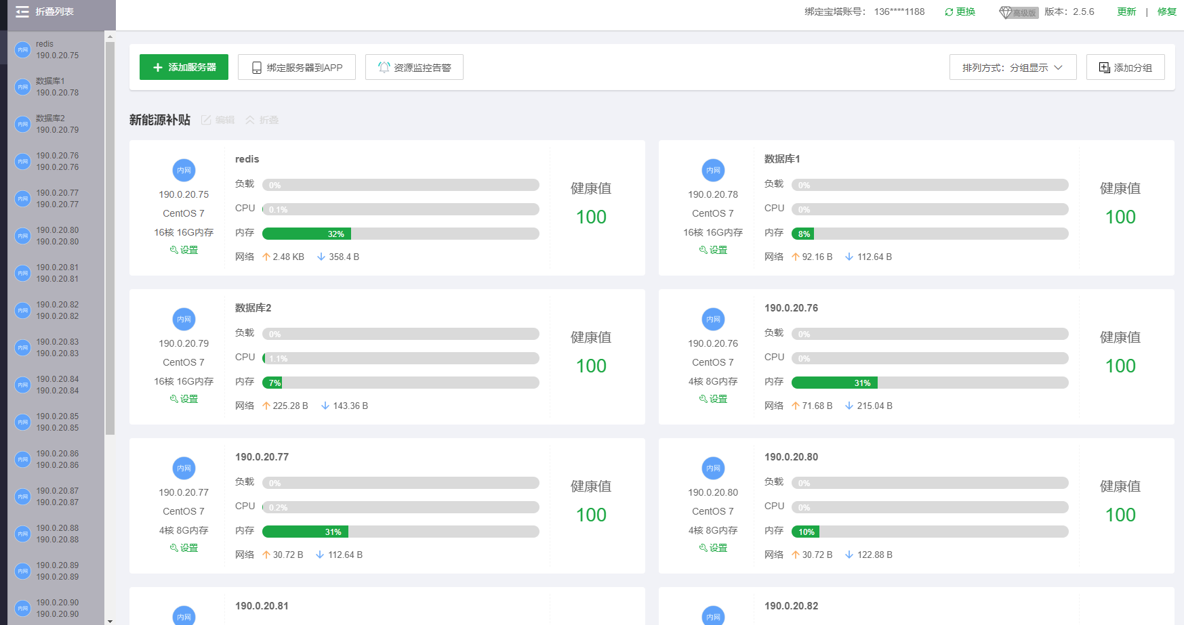Viewport: 1184px width, 625px height.
Task: Expand the 排列方式 分组显示 dropdown
Action: pos(1013,67)
